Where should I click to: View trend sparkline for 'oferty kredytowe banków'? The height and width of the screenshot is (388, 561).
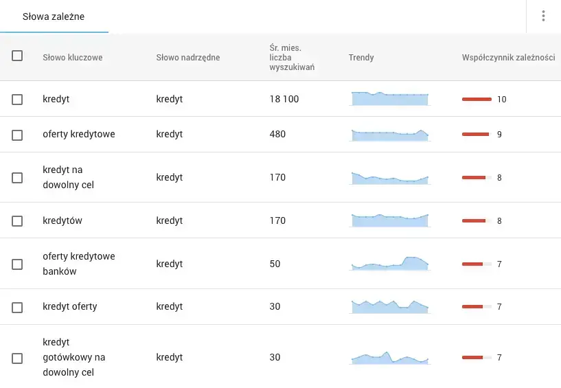(389, 264)
